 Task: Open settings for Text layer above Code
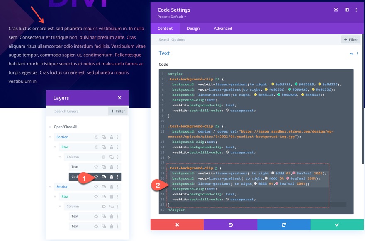(x=96, y=167)
